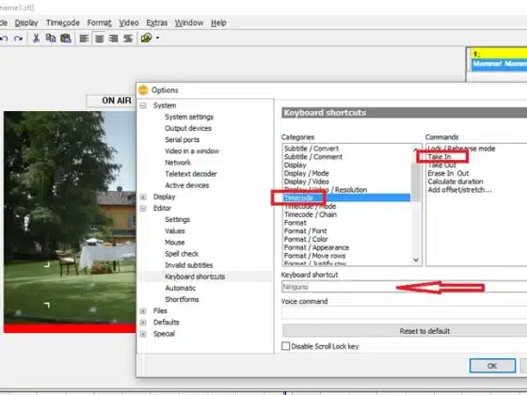
Task: Open dropdown arrow next to search icon
Action: 157,39
